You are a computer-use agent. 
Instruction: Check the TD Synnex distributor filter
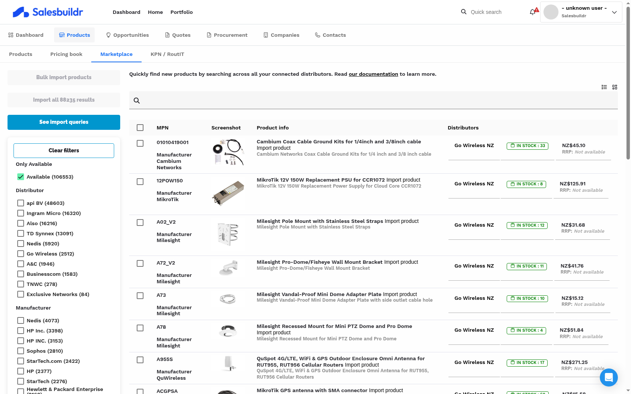[21, 233]
